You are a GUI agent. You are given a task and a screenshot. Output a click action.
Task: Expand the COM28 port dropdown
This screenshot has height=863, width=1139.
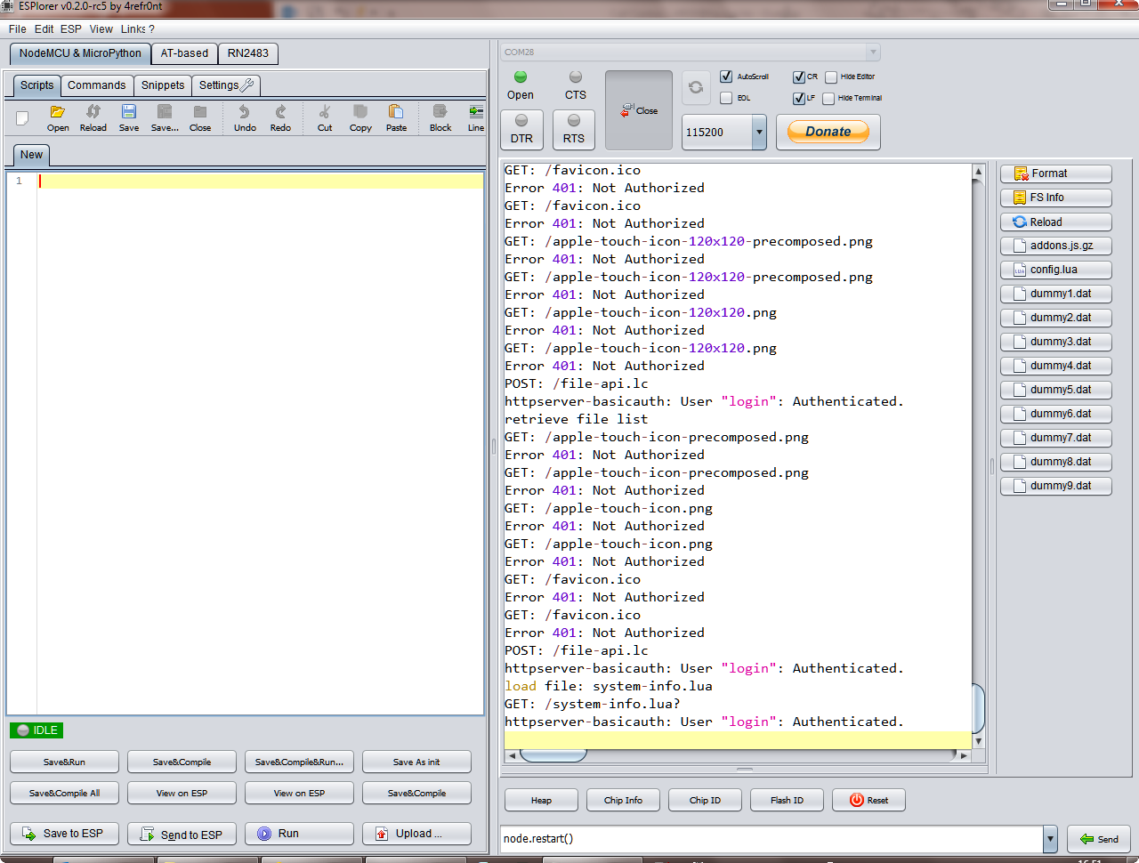[873, 52]
